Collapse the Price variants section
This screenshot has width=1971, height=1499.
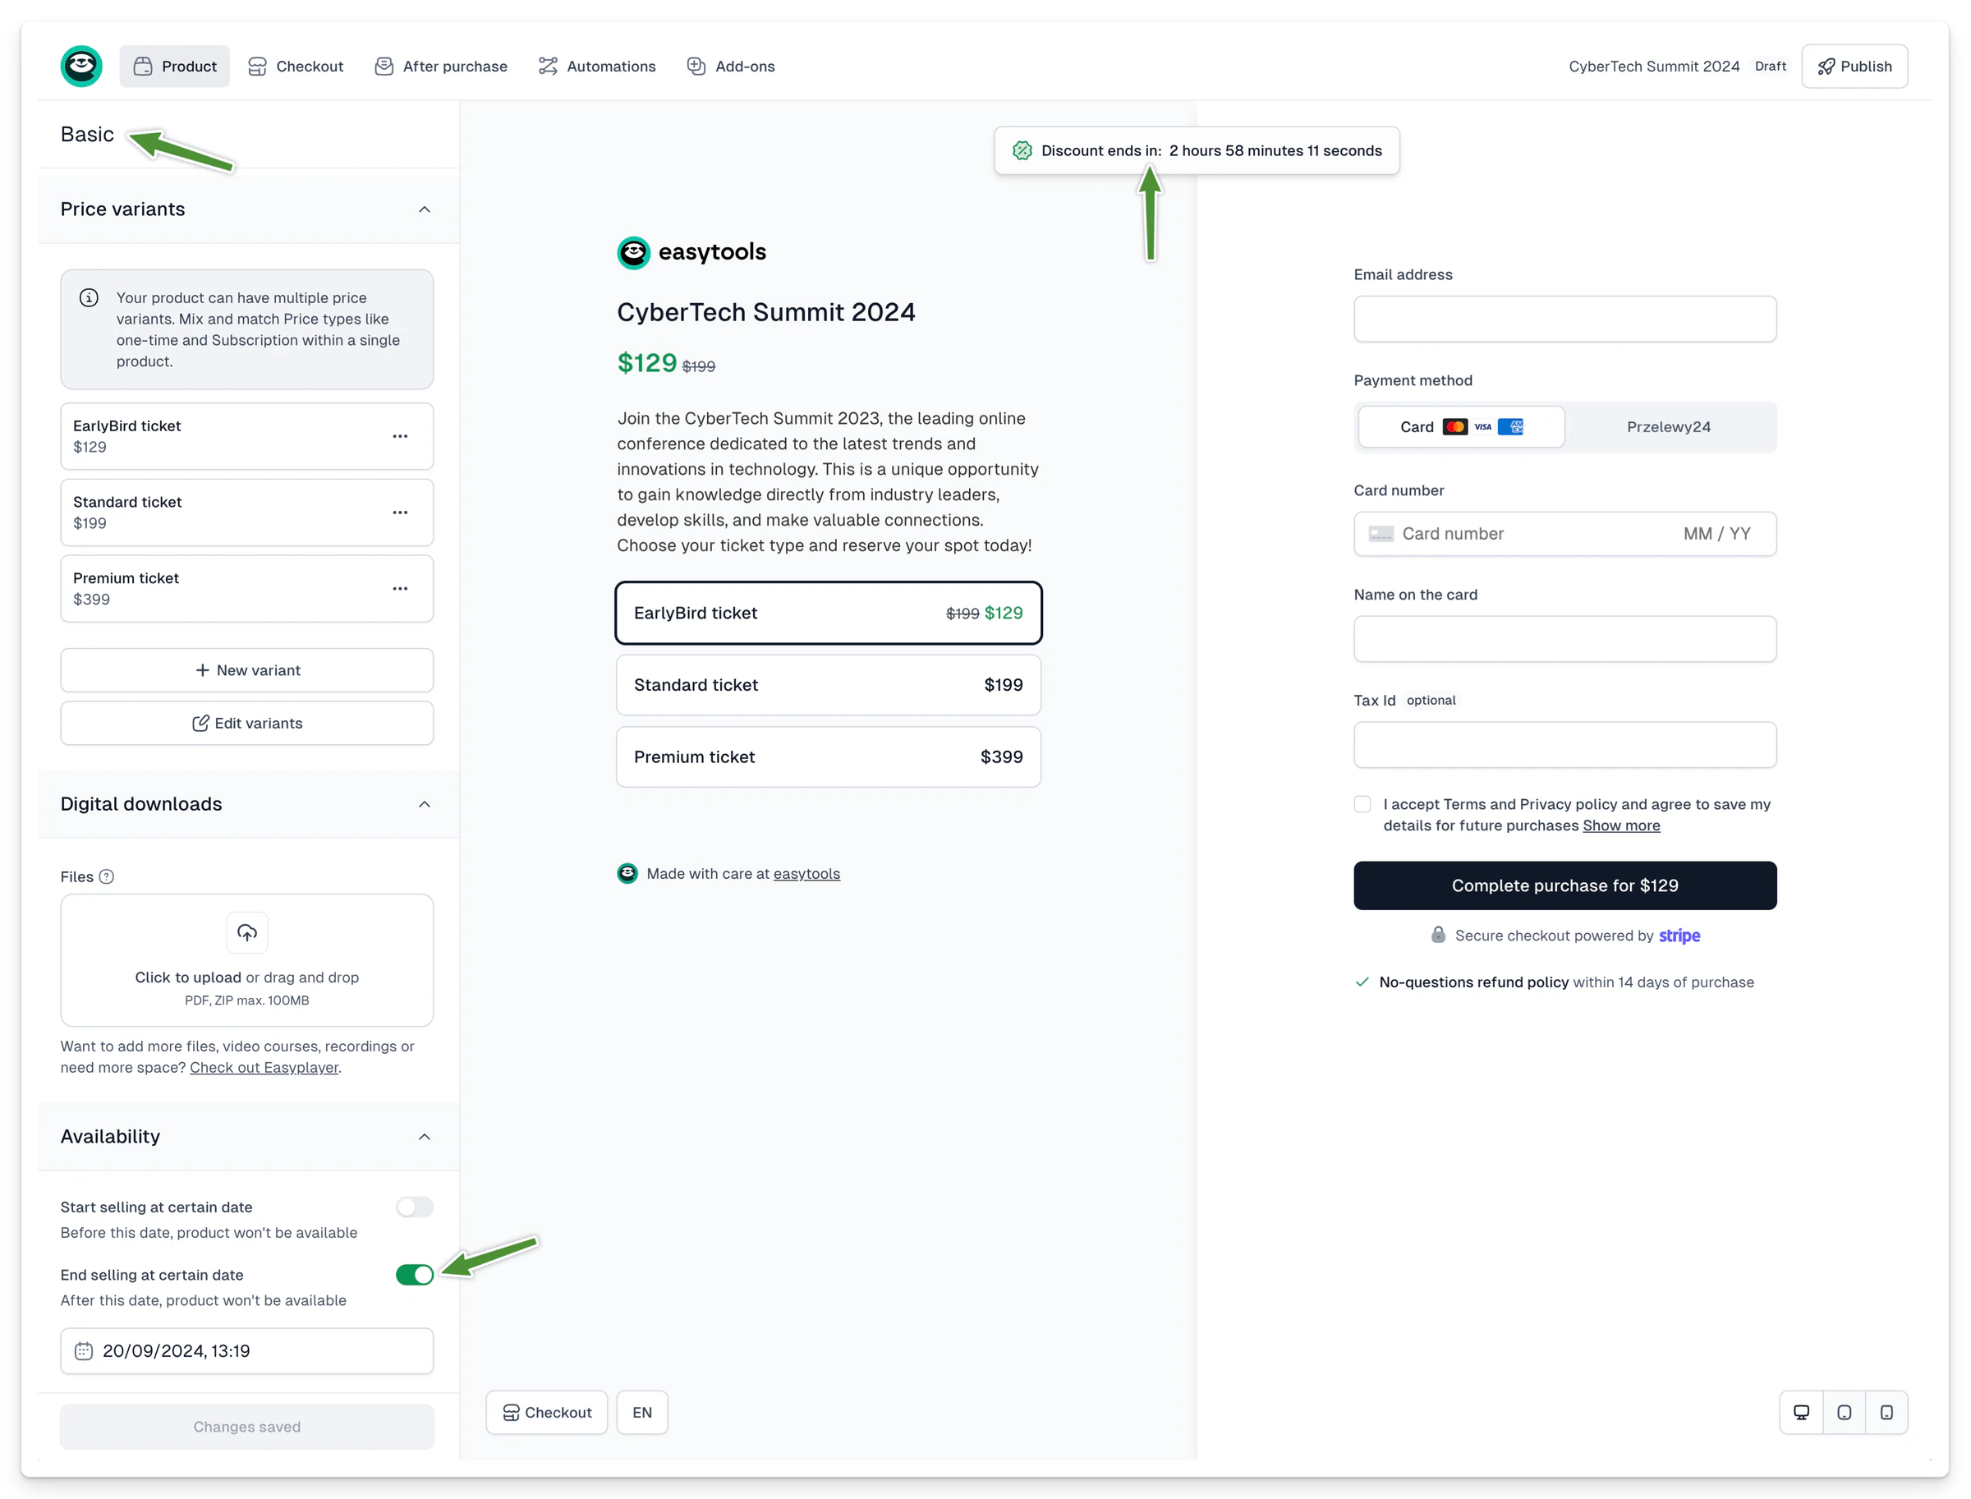coord(425,209)
